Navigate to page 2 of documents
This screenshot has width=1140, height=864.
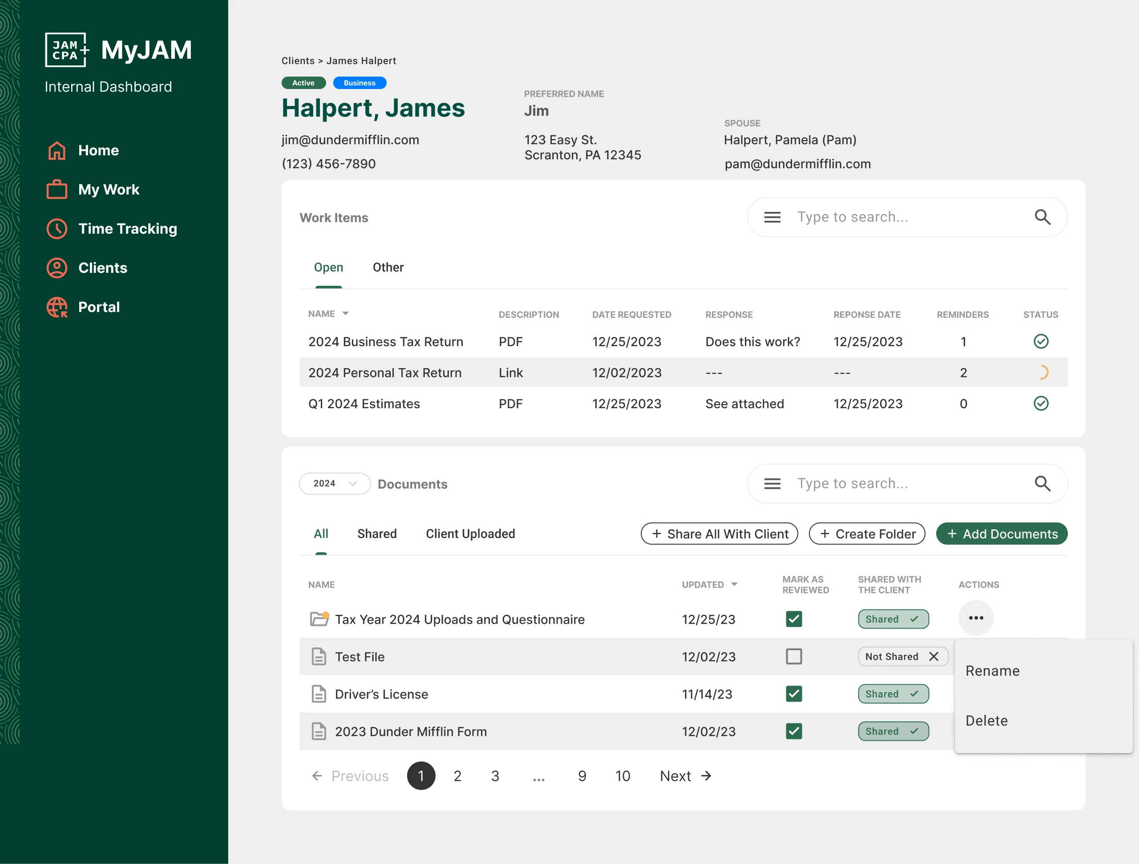458,776
